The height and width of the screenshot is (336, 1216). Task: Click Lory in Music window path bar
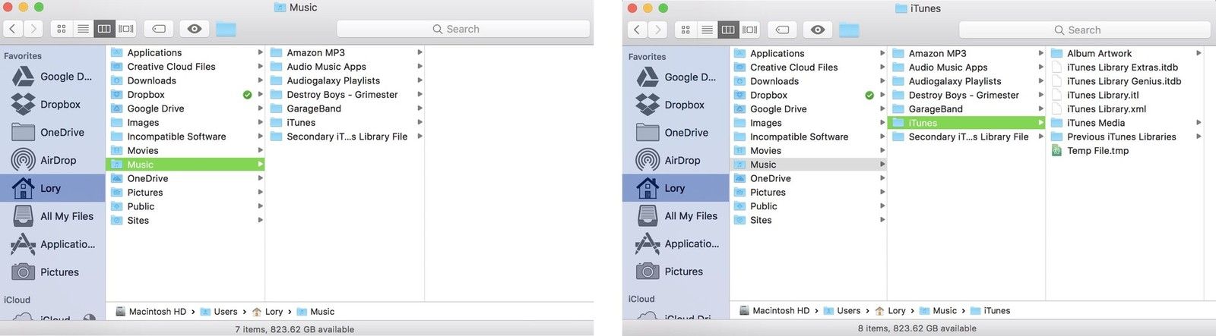pos(268,312)
